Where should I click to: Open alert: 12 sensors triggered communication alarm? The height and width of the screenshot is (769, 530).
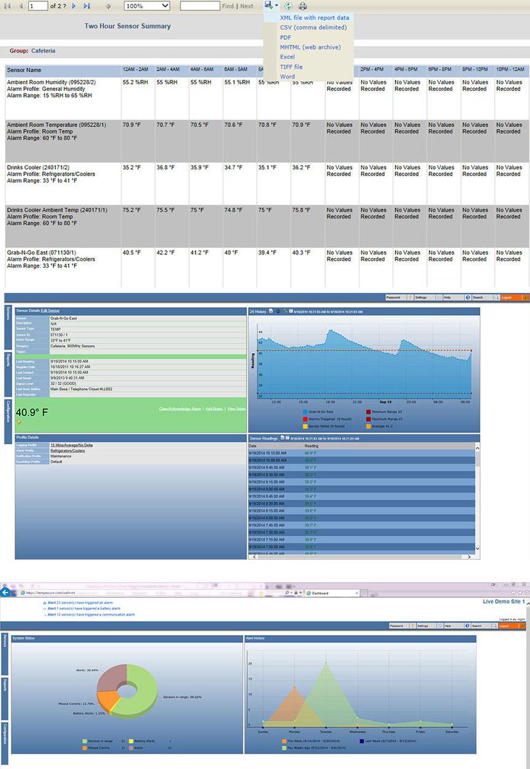point(91,615)
